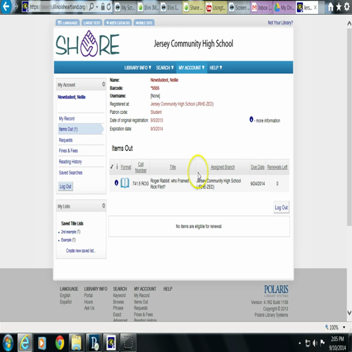Collapse the My Lists sidebar panel
352x352 pixels.
point(103,206)
